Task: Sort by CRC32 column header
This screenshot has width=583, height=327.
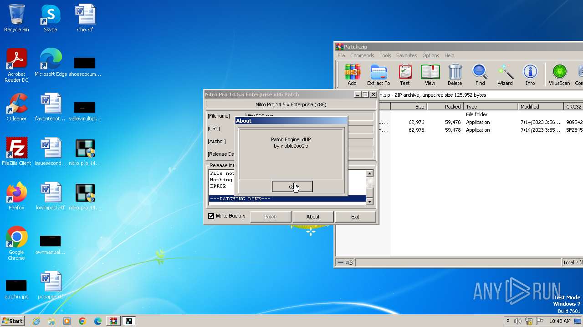Action: (x=573, y=107)
